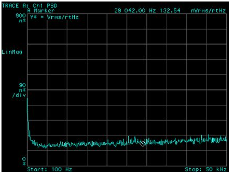This screenshot has height=173, width=230.
Task: Select the nVrms/rtHz unit in the header
Action: click(208, 10)
